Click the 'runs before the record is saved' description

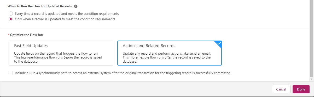click(58, 57)
